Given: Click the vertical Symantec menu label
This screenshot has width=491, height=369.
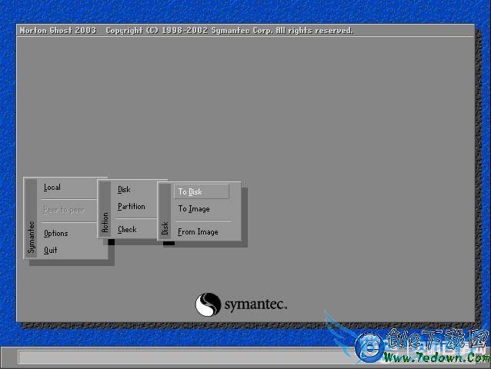Looking at the screenshot, I should point(31,237).
